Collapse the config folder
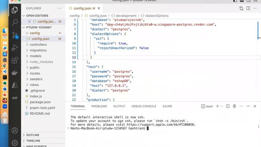 tap(35, 33)
